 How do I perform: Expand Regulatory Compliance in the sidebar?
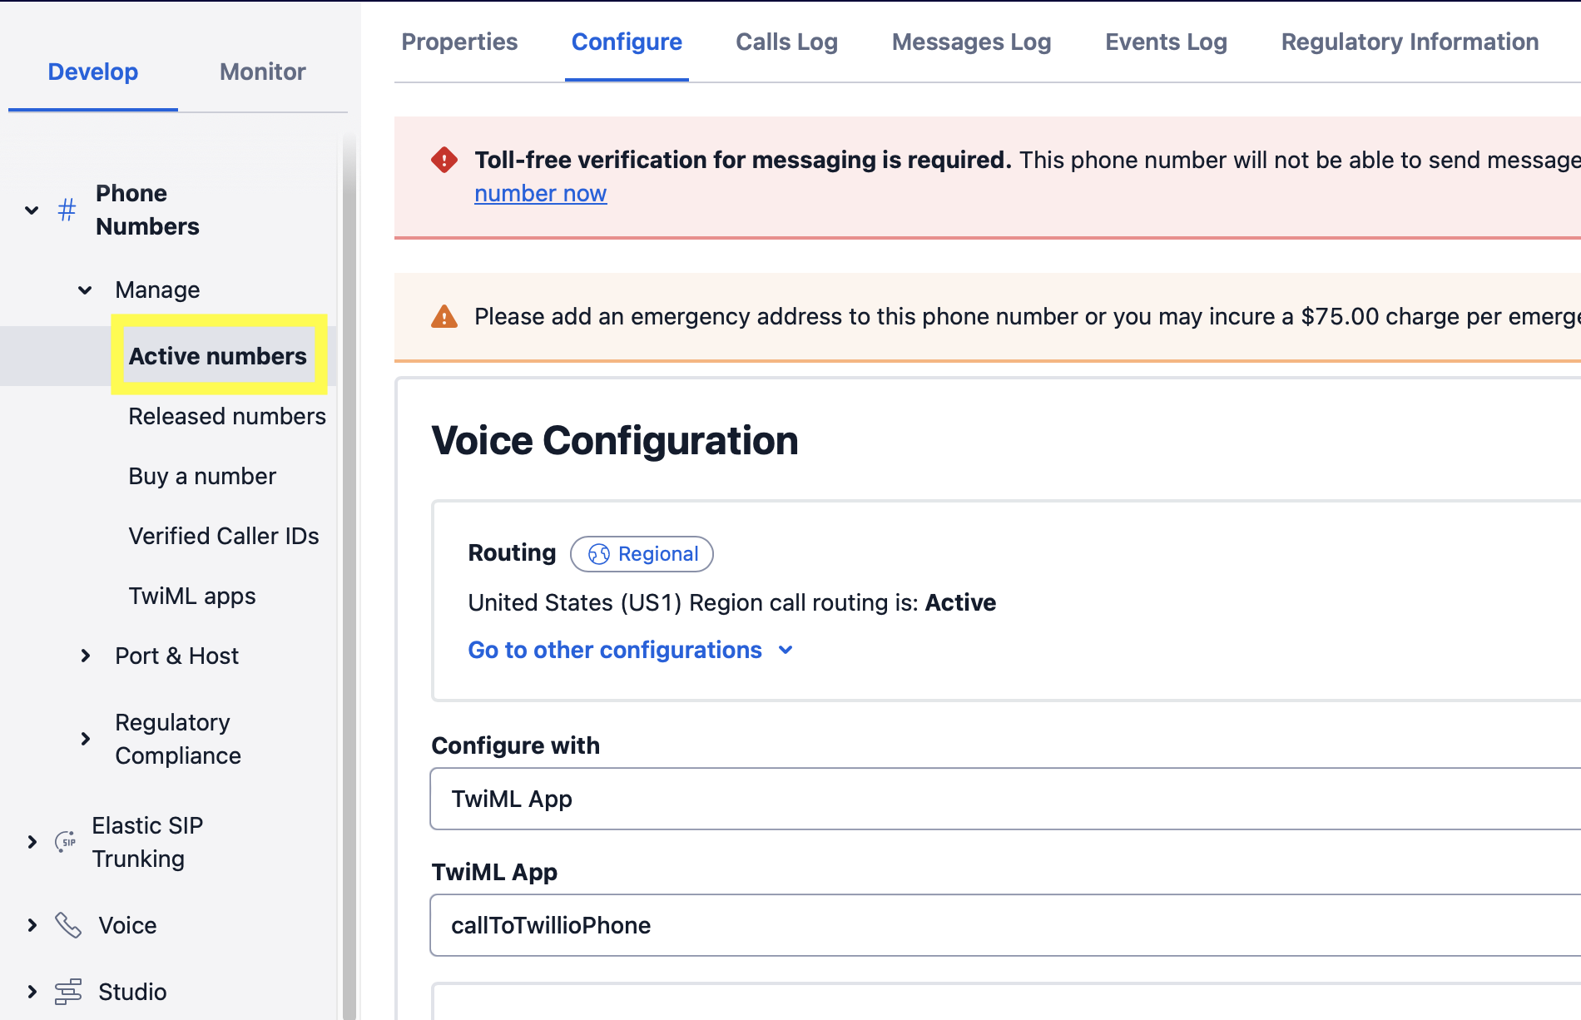pyautogui.click(x=85, y=738)
